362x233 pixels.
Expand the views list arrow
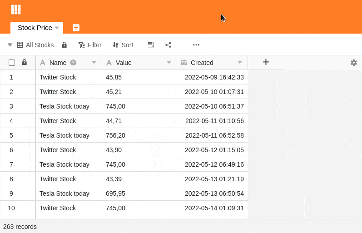(10, 45)
